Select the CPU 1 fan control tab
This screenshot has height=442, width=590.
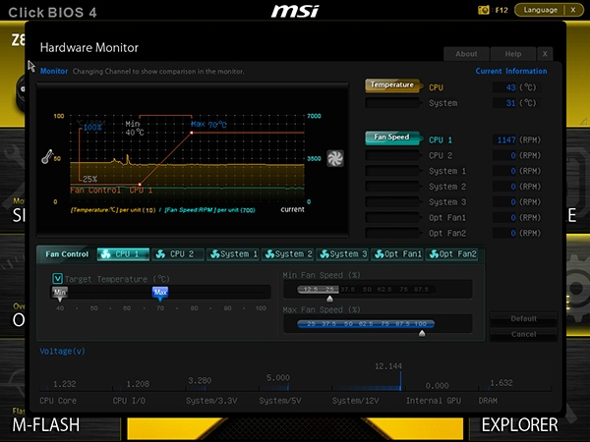click(x=123, y=254)
